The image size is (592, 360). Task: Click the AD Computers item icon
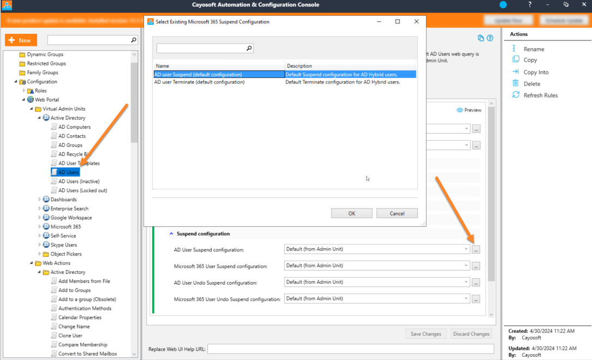(54, 127)
